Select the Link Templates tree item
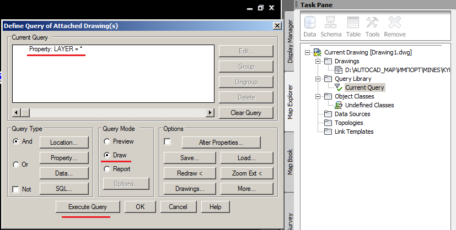The image size is (456, 230). 354,132
